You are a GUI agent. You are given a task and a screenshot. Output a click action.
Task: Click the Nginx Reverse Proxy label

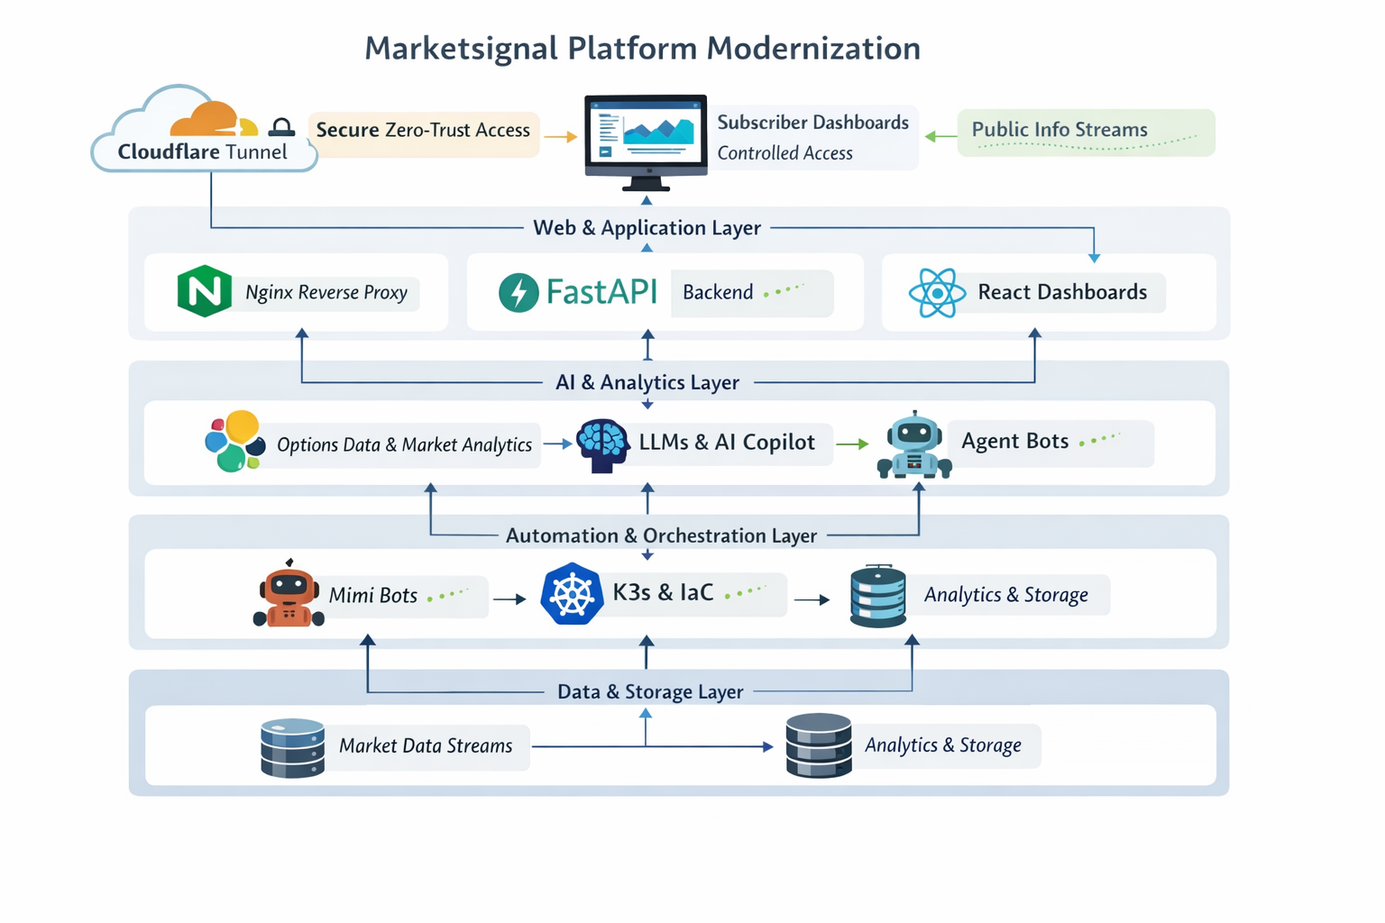326,293
